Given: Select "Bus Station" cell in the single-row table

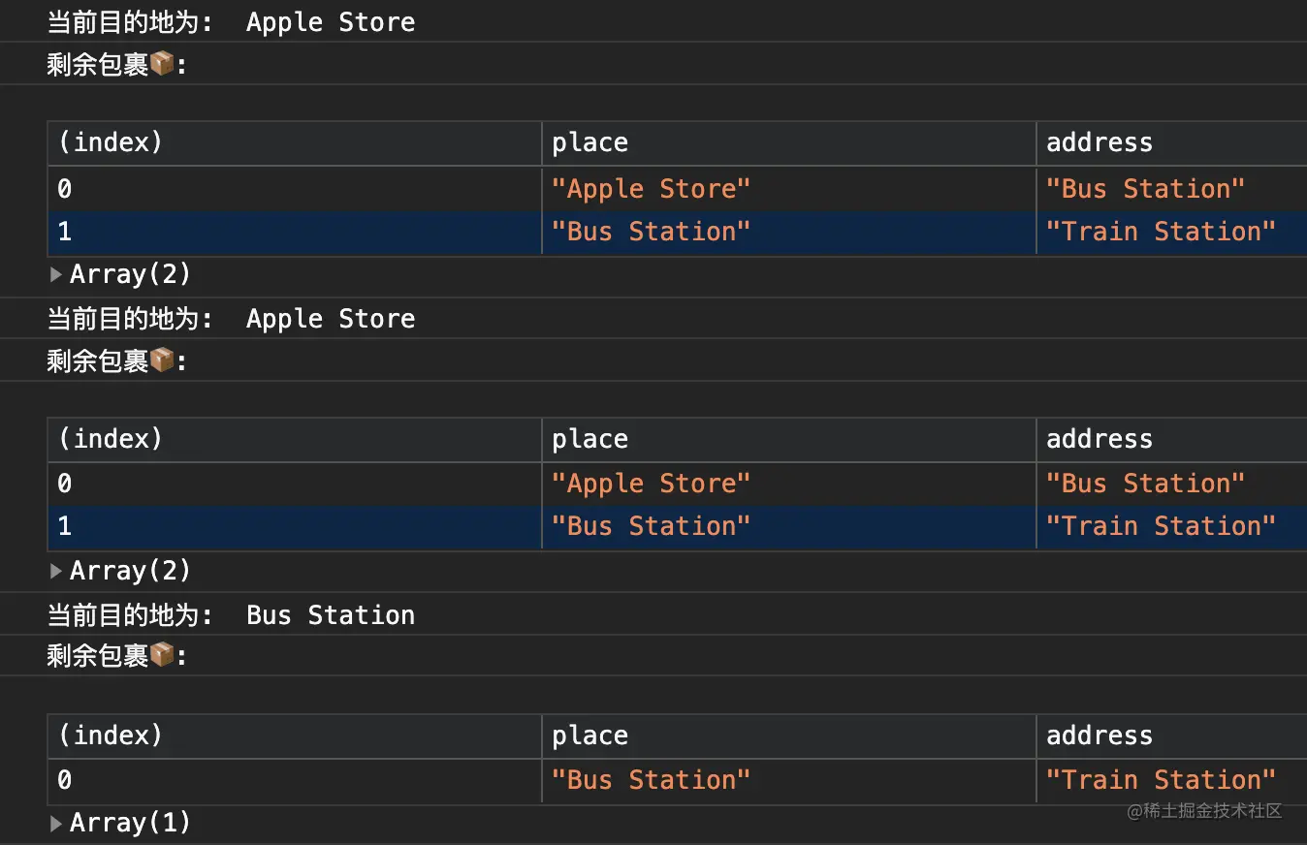Looking at the screenshot, I should point(788,781).
